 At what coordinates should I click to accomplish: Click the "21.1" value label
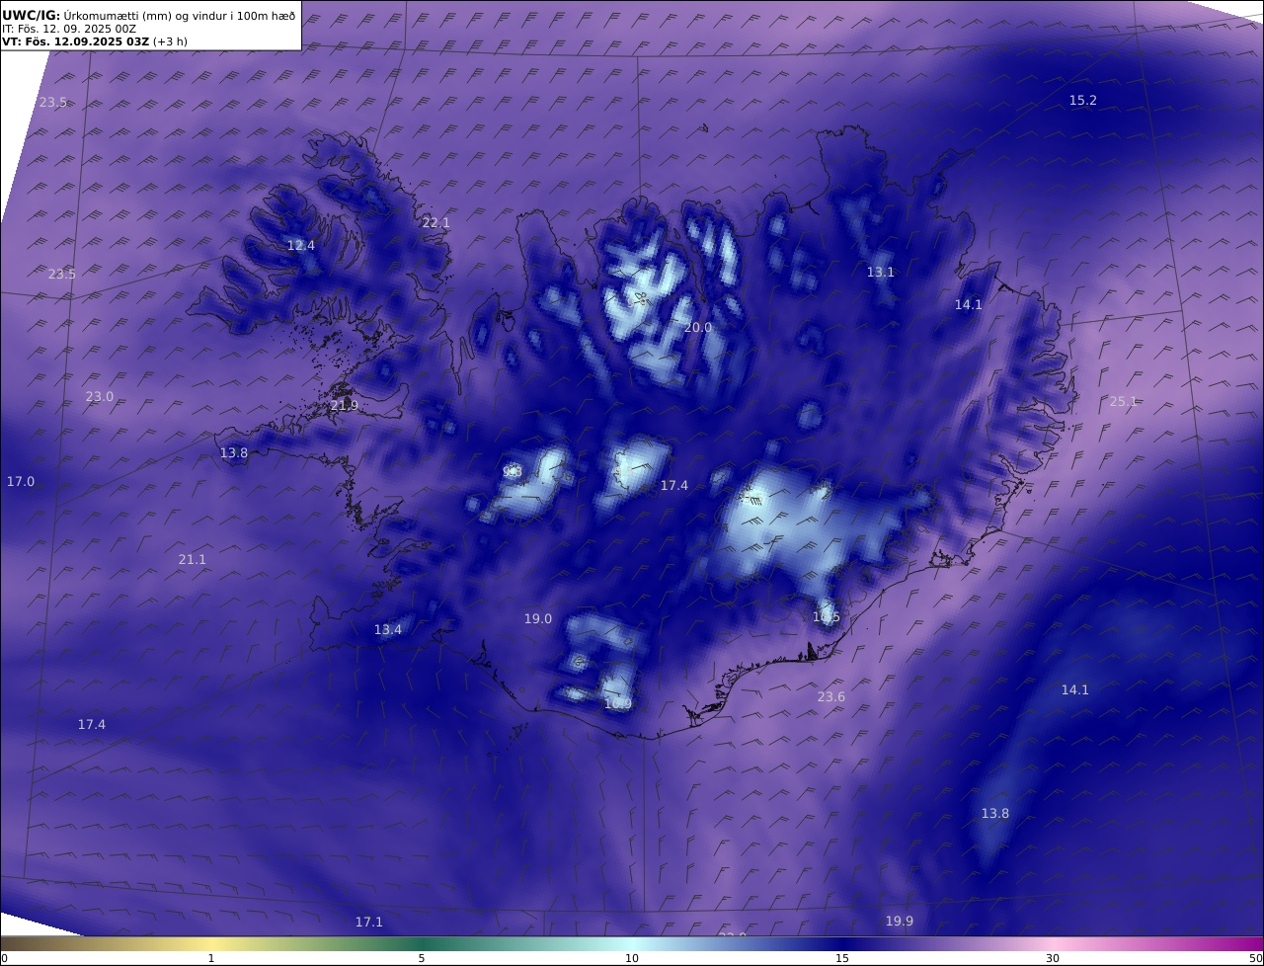tap(193, 559)
